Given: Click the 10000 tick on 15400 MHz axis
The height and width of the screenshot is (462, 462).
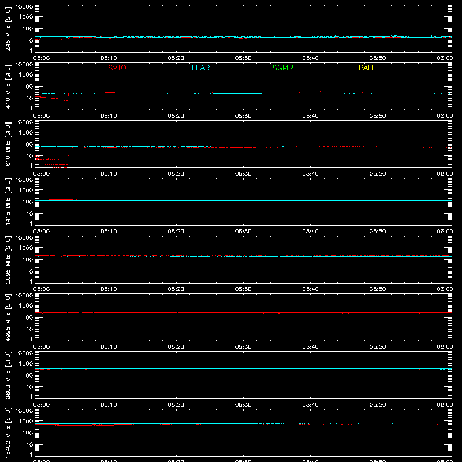Looking at the screenshot, I should [x=24, y=411].
